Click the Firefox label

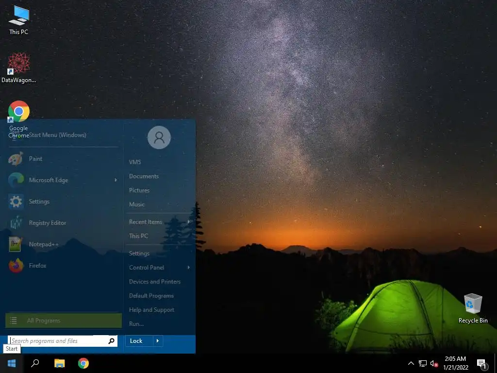click(37, 266)
